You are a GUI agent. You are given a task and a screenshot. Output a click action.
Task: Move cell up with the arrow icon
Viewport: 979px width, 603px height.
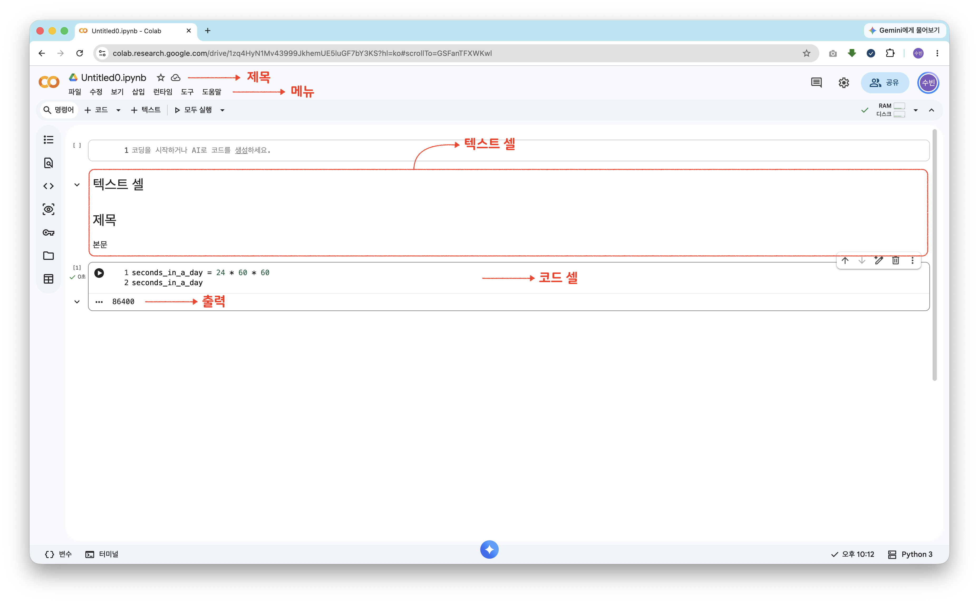845,260
